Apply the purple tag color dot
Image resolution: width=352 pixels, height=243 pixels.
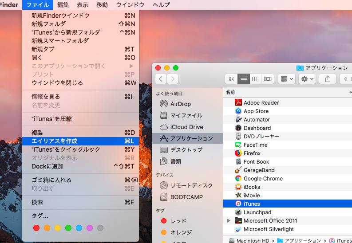90,228
